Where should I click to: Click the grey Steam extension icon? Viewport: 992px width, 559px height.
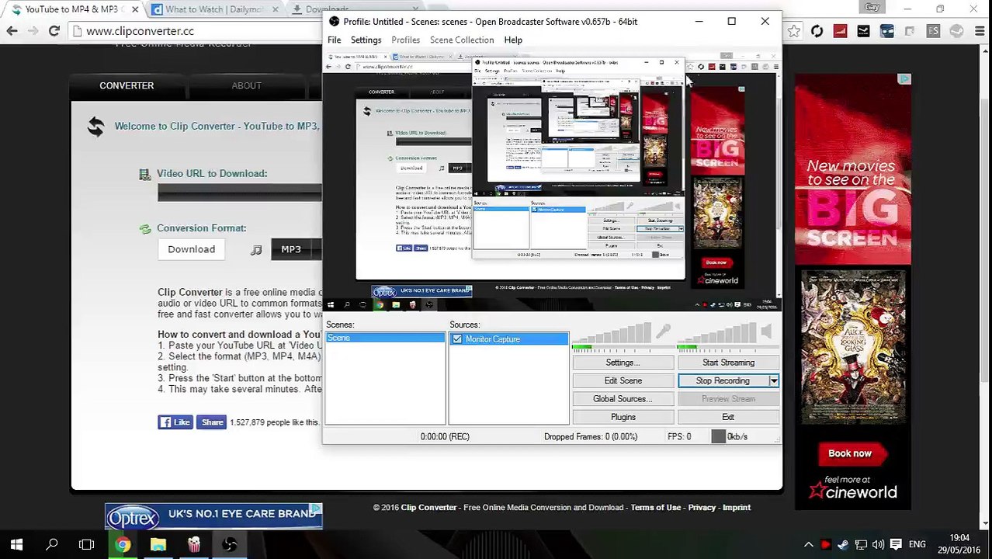[956, 31]
